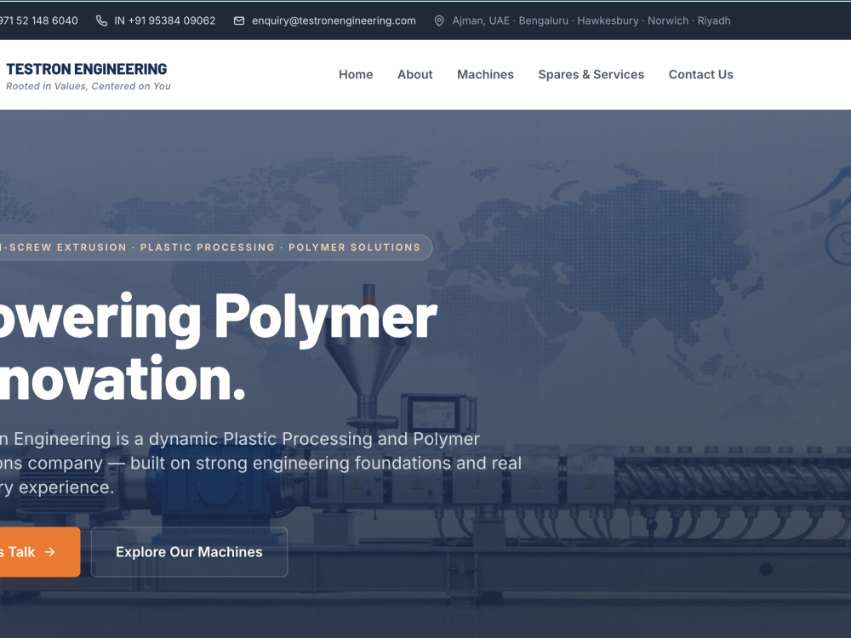Click the Explore Our Machines button
Screen dimensions: 851x638
[x=190, y=552]
